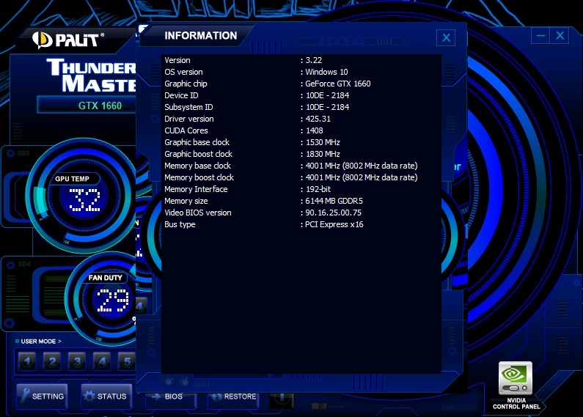Minimize the ThunderMaster main window
Image resolution: width=583 pixels, height=417 pixels.
(x=540, y=36)
